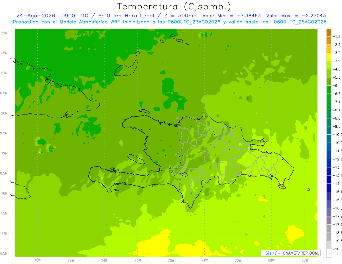Click the '22N' latitude axis label

click(x=5, y=33)
